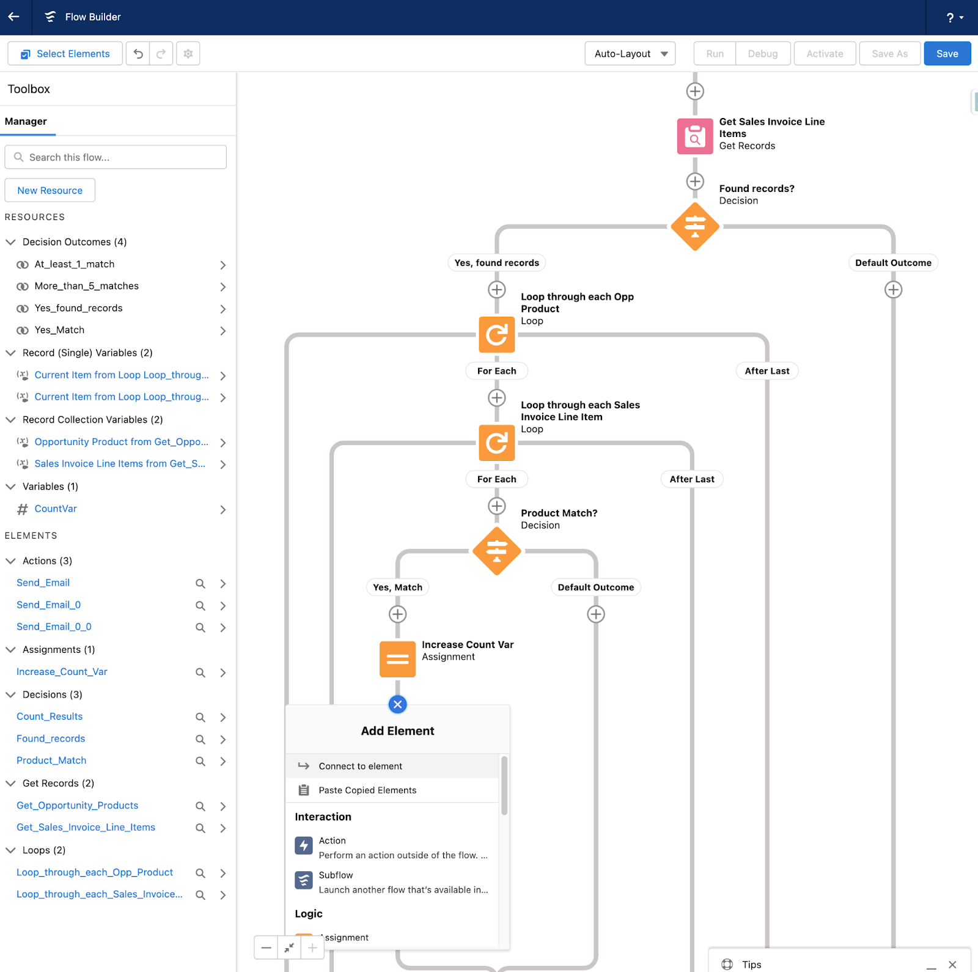Click the Save button
The image size is (978, 972).
(x=947, y=54)
